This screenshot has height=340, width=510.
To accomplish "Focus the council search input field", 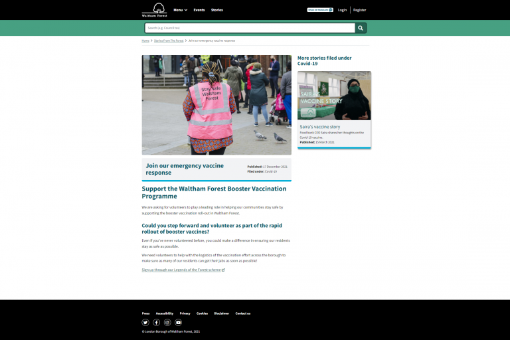I will pyautogui.click(x=250, y=28).
